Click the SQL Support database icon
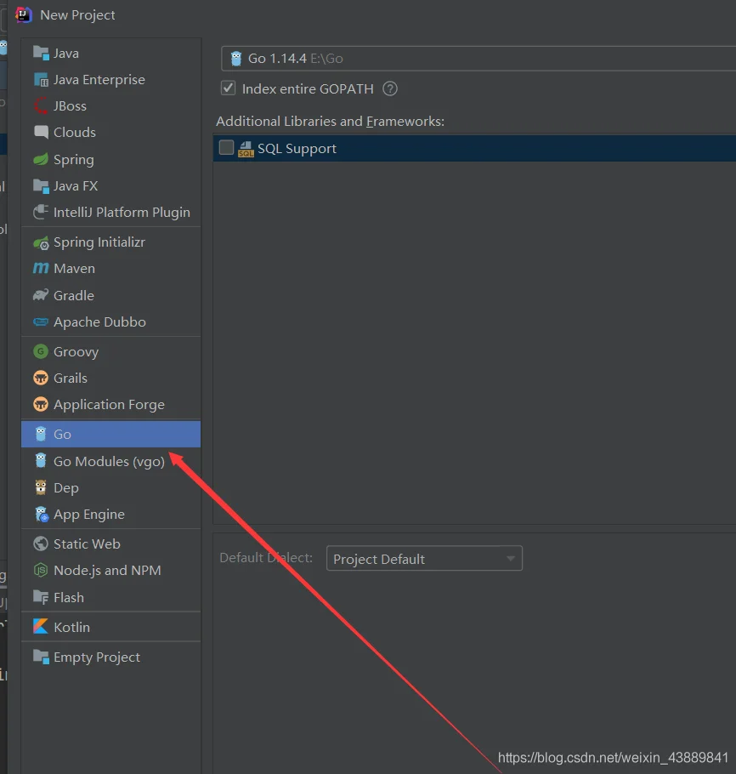The width and height of the screenshot is (736, 774). [246, 149]
